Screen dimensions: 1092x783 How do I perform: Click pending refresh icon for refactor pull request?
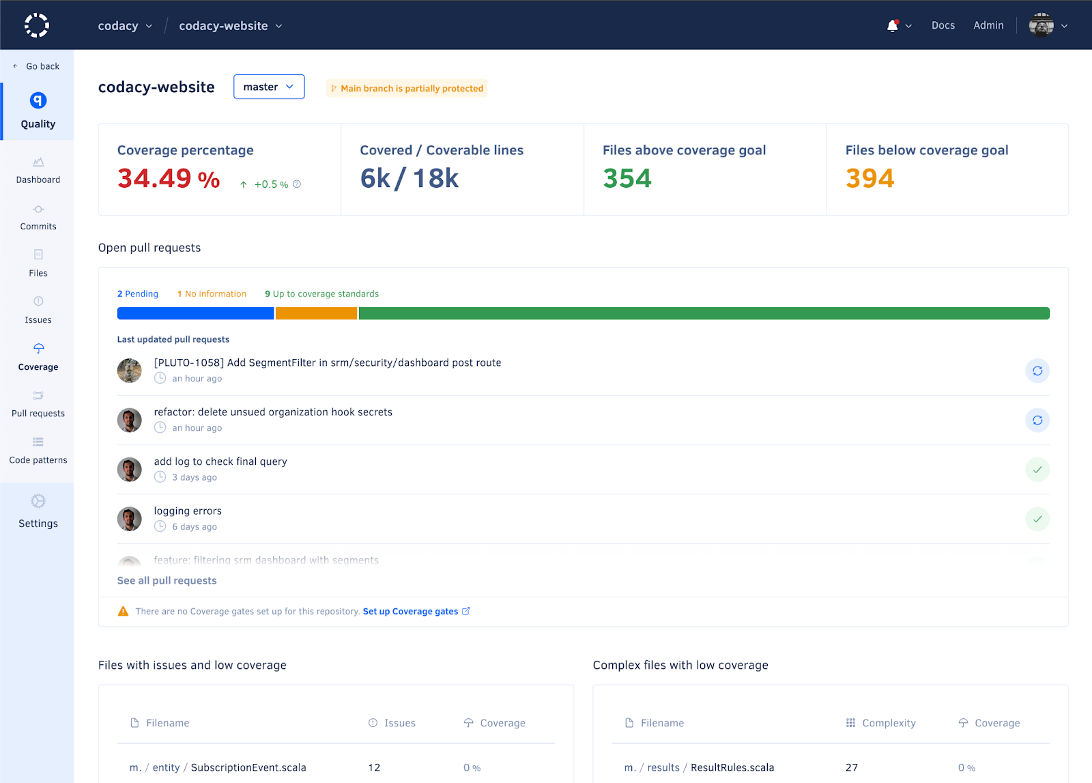(x=1037, y=421)
